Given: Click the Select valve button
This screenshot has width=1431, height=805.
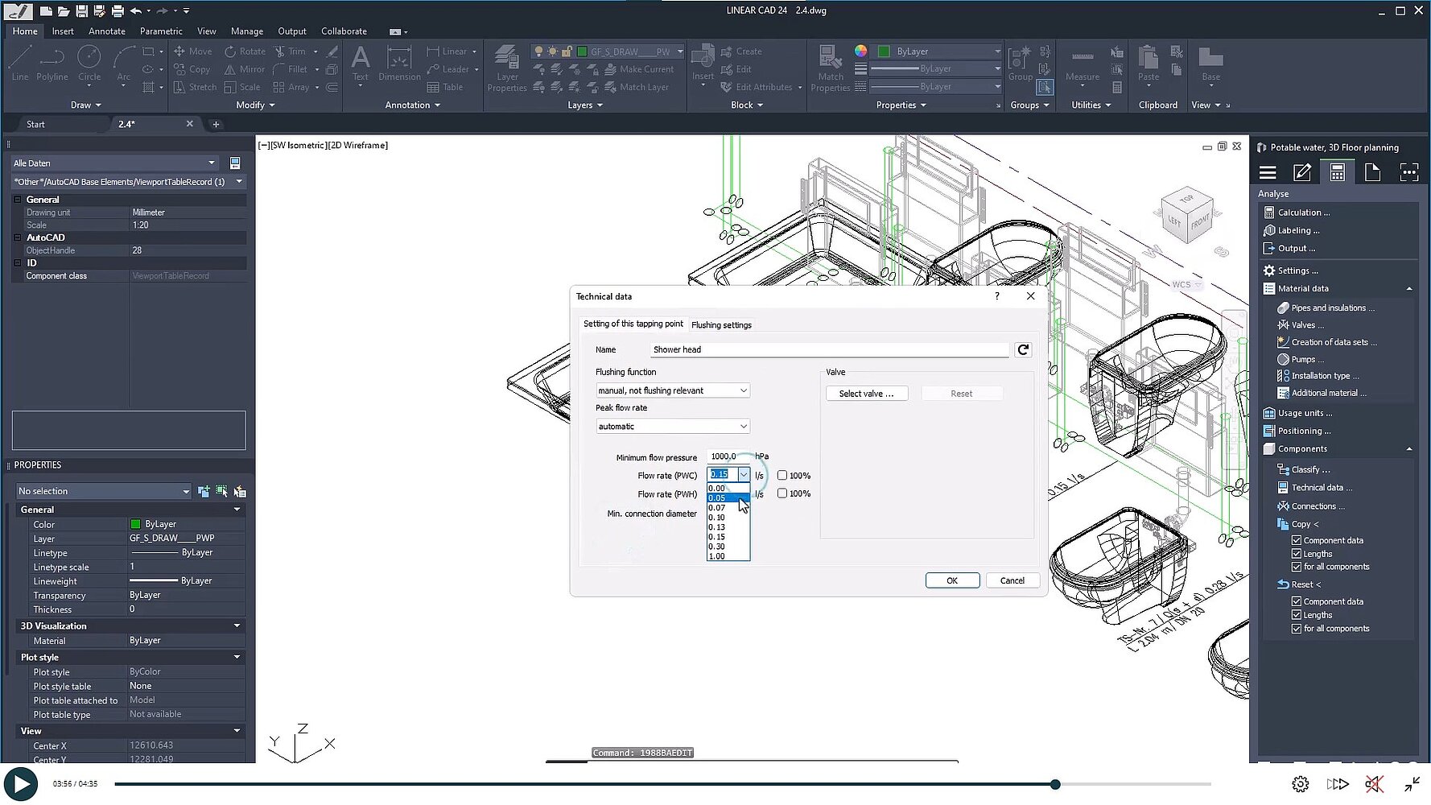Looking at the screenshot, I should pyautogui.click(x=866, y=394).
